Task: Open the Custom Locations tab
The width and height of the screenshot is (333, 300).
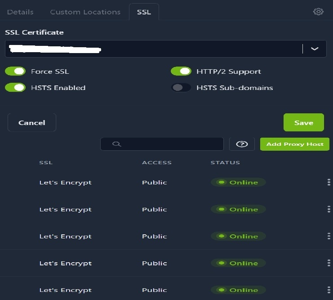Action: [x=85, y=12]
